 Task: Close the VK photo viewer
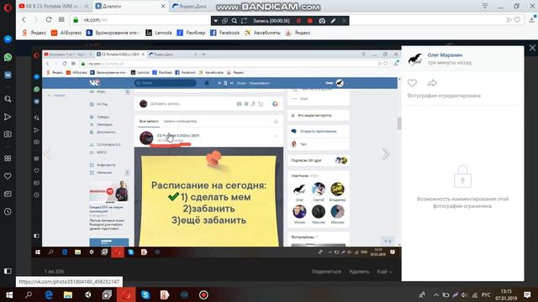point(532,48)
